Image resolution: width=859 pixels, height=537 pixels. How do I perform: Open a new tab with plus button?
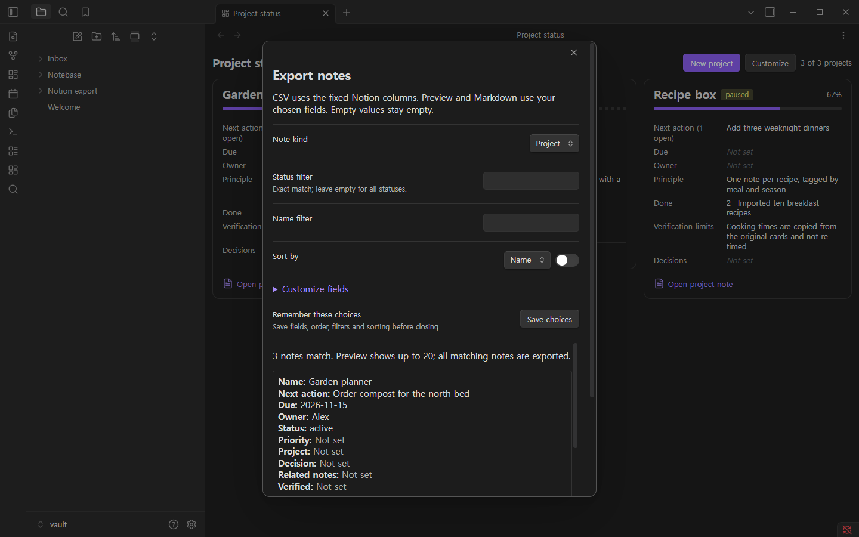click(347, 13)
